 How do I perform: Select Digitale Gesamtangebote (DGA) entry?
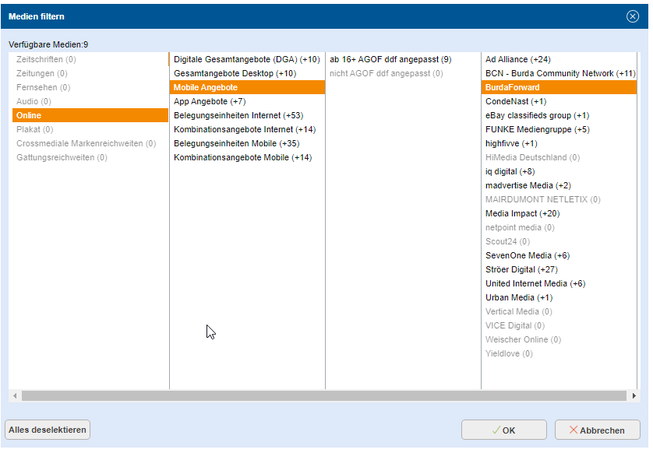coord(245,59)
